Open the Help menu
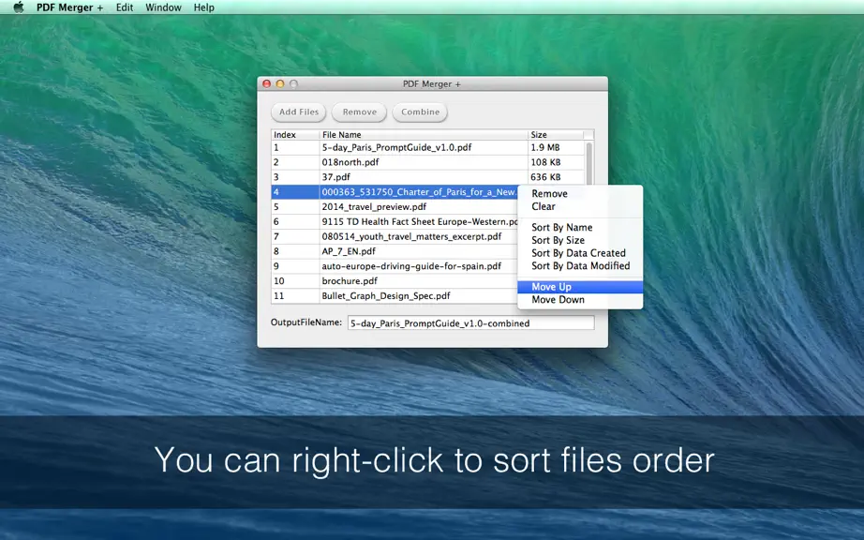864x540 pixels. tap(204, 7)
